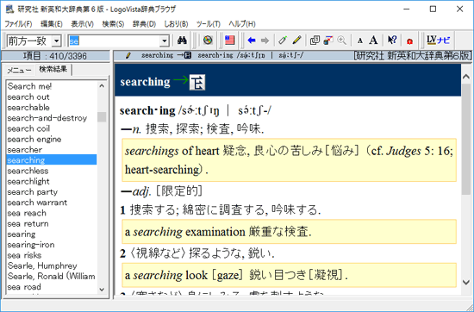Open LV Navi button

pyautogui.click(x=438, y=41)
